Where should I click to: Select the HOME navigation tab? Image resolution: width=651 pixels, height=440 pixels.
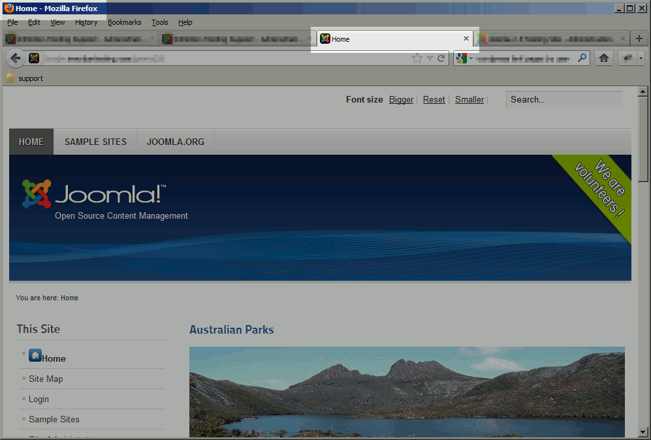(31, 142)
